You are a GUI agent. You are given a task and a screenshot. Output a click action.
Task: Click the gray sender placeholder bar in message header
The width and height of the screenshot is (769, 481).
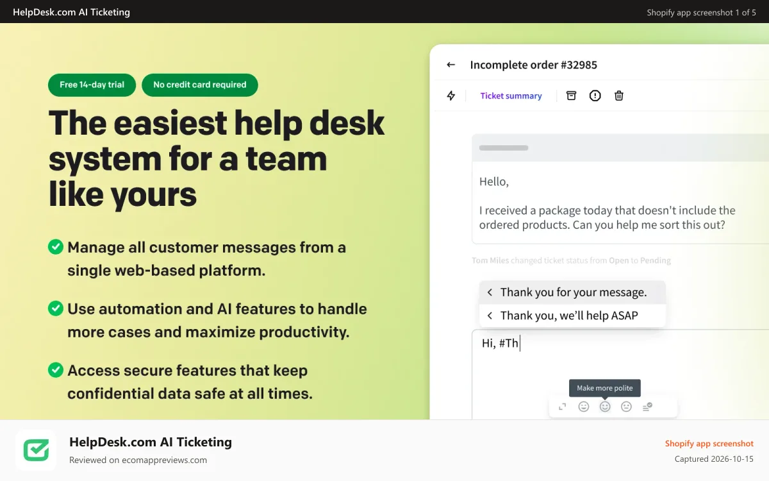[504, 148]
